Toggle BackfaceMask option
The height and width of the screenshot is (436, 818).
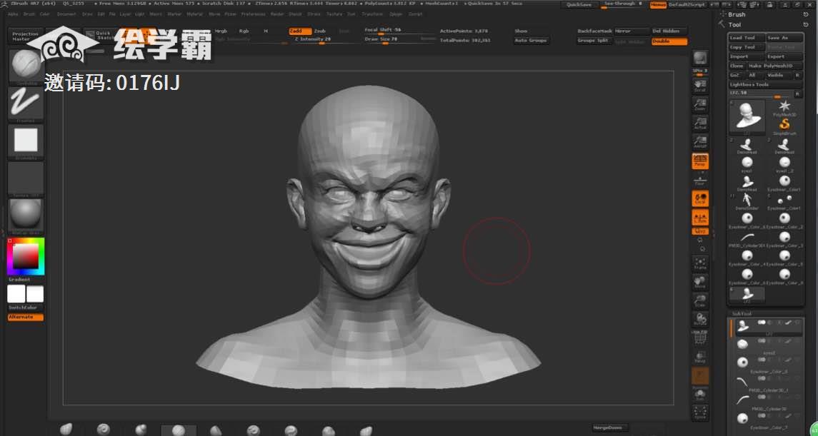[x=594, y=31]
